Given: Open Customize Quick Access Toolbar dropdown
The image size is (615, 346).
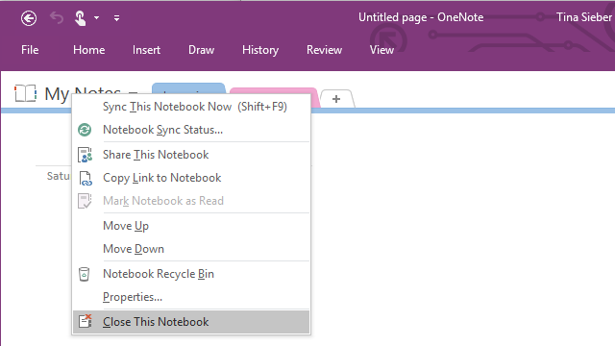Looking at the screenshot, I should click(x=116, y=18).
